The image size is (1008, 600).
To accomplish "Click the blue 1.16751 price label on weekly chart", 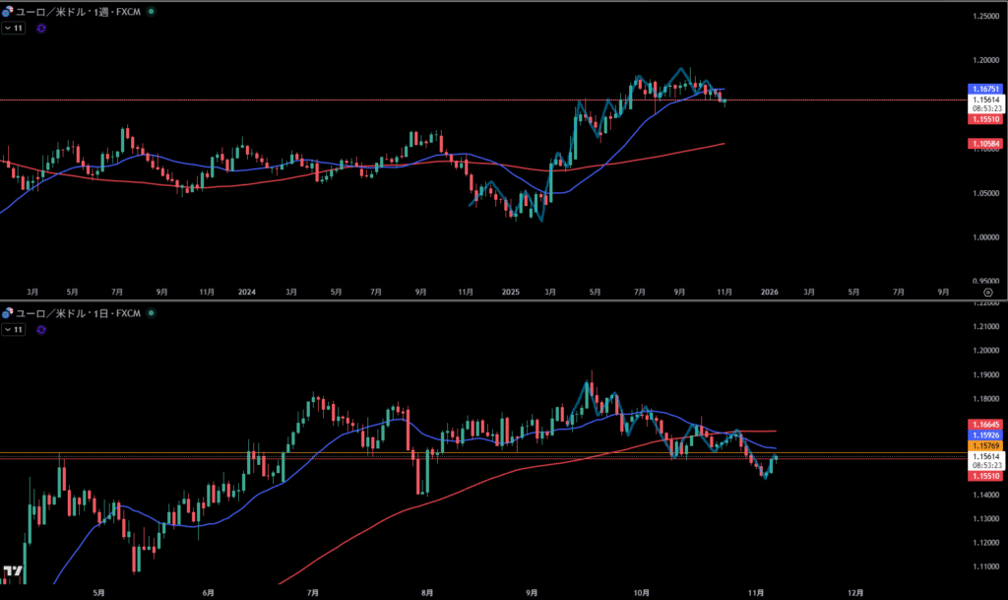I will (x=985, y=89).
